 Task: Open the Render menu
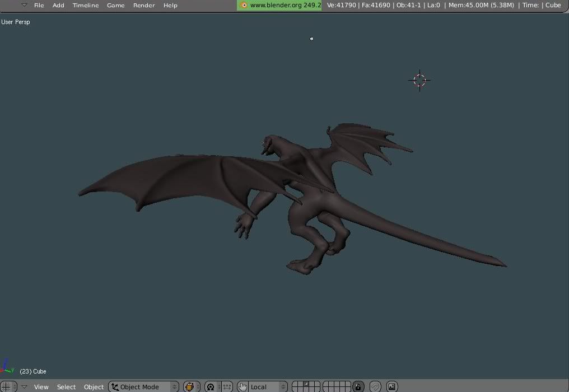pyautogui.click(x=144, y=5)
